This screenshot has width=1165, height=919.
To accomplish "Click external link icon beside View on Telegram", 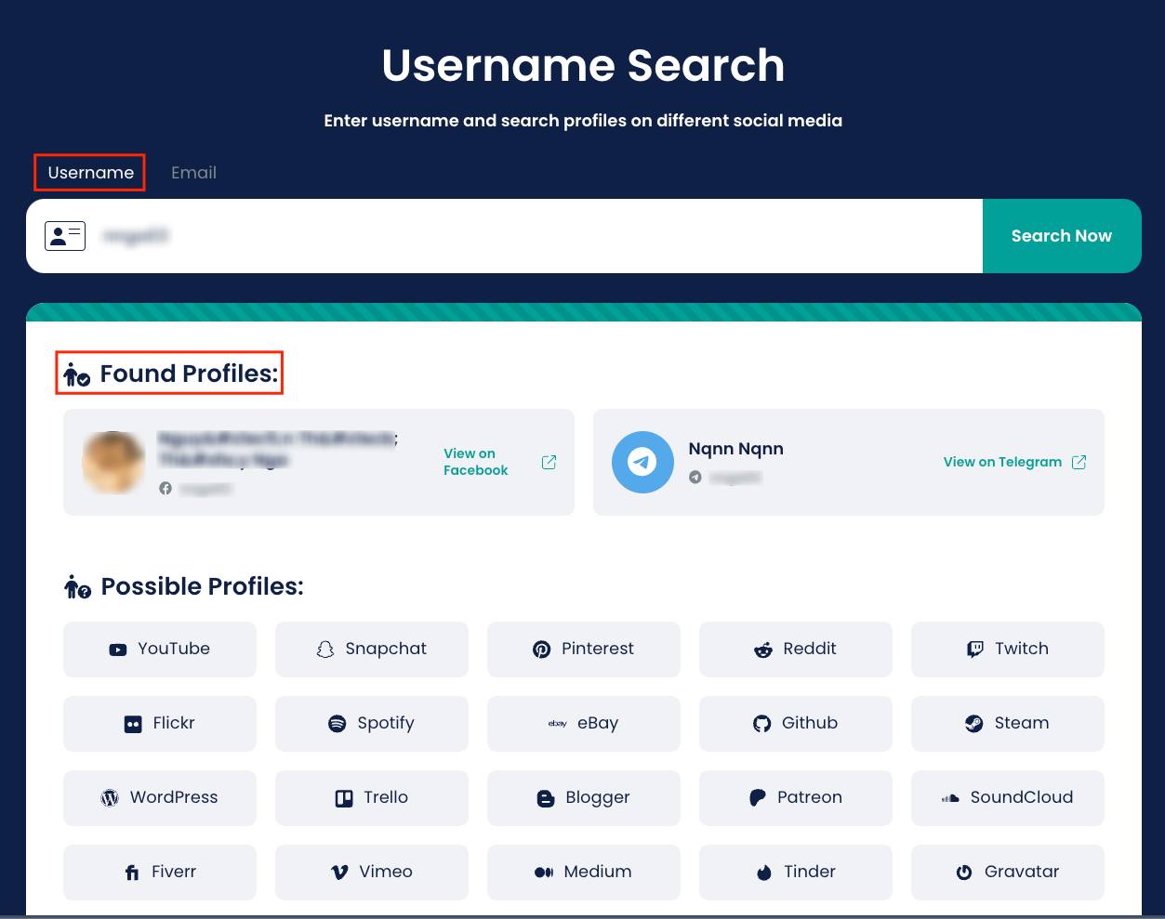I will pos(1079,462).
